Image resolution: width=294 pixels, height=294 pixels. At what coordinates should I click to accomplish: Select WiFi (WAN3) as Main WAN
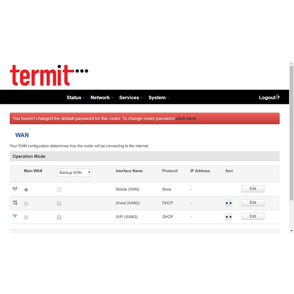tap(26, 218)
